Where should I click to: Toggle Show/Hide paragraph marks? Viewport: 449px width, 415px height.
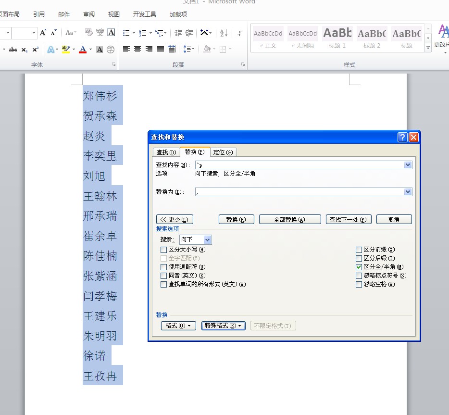[x=240, y=33]
